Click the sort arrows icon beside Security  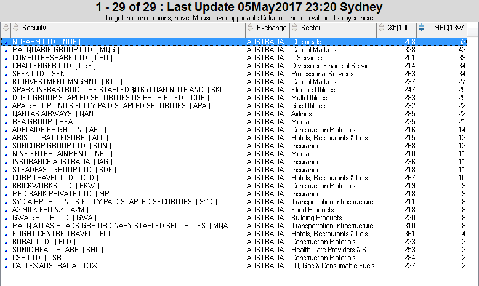click(x=16, y=28)
